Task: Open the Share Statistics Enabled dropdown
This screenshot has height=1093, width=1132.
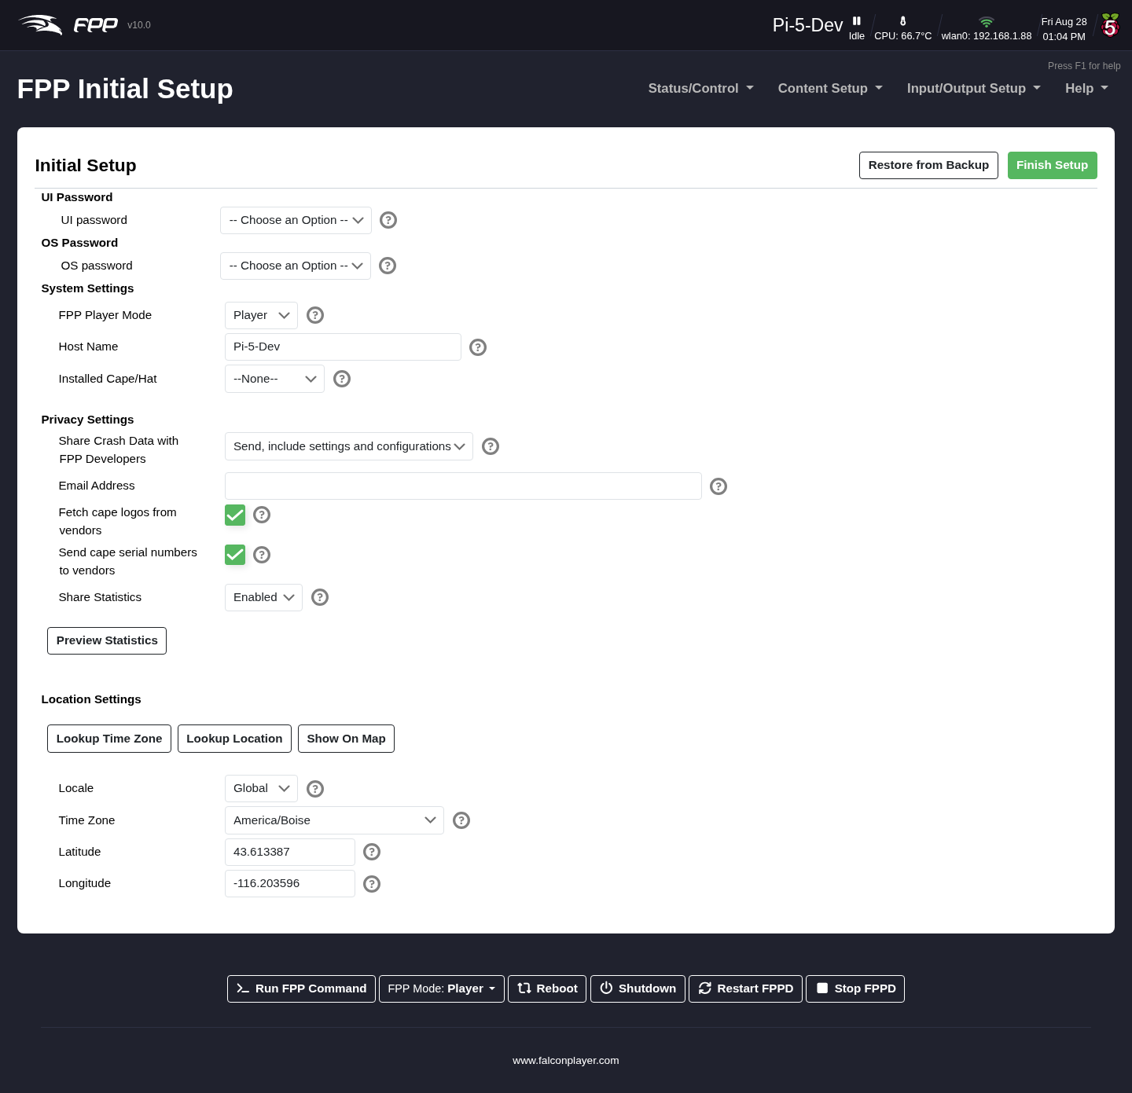Action: click(263, 597)
